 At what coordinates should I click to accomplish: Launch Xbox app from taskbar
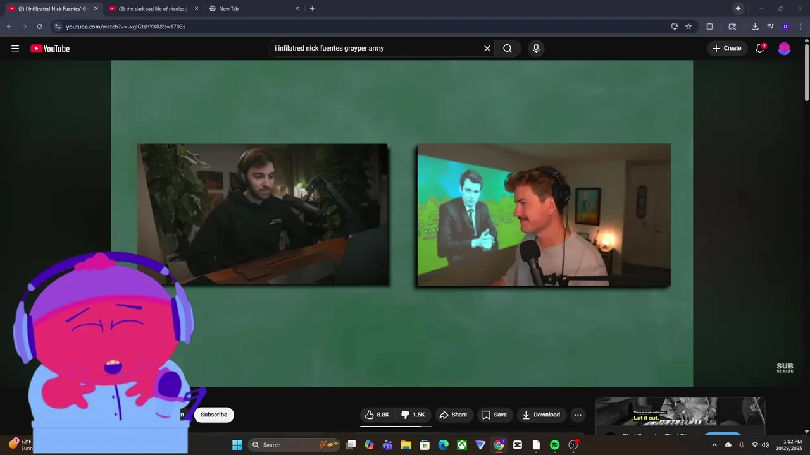(x=462, y=445)
